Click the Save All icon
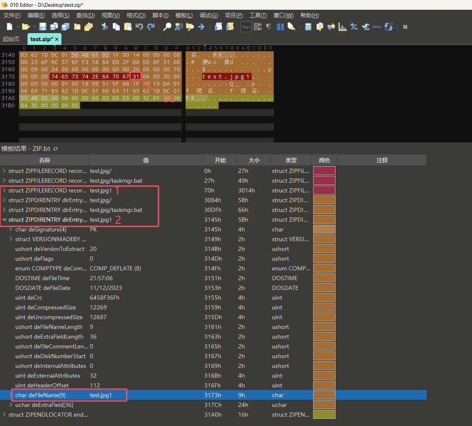The image size is (472, 426). [x=65, y=27]
